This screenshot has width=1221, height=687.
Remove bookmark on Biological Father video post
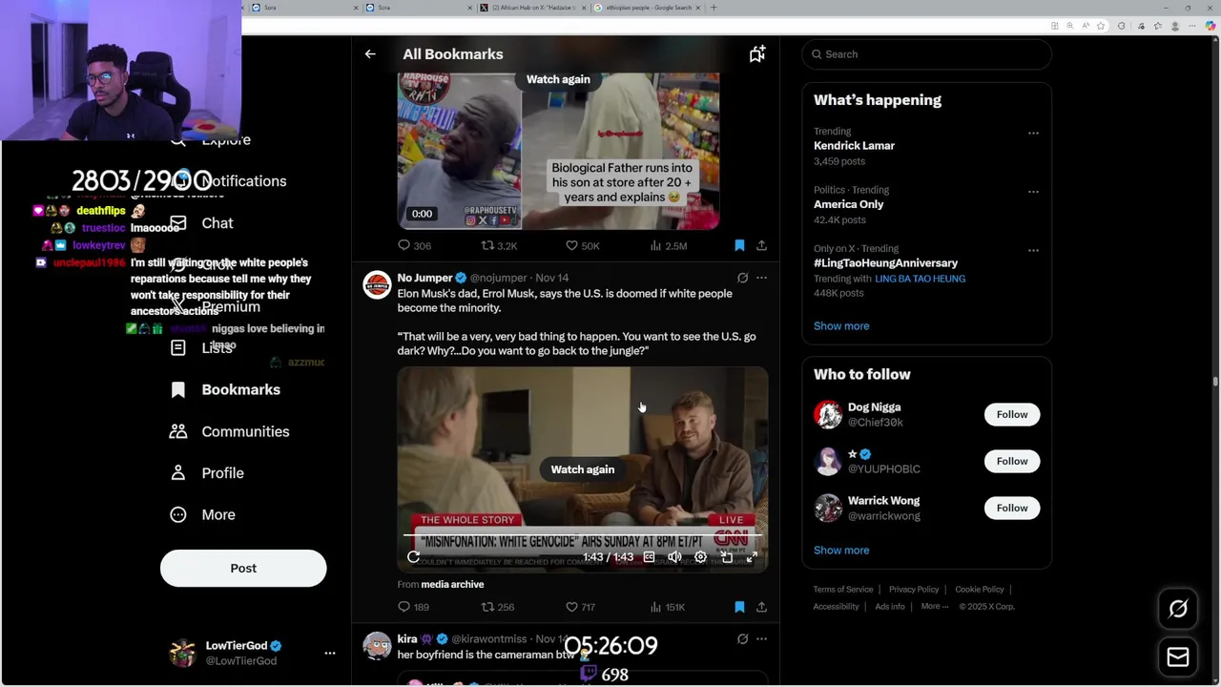[x=739, y=245]
